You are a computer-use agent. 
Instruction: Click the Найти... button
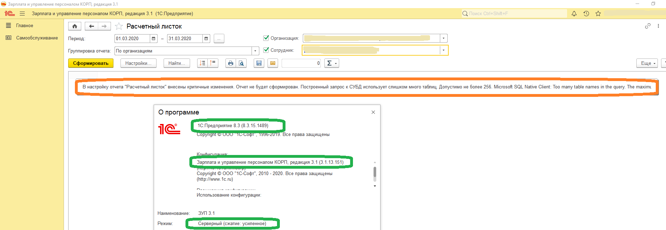click(177, 63)
